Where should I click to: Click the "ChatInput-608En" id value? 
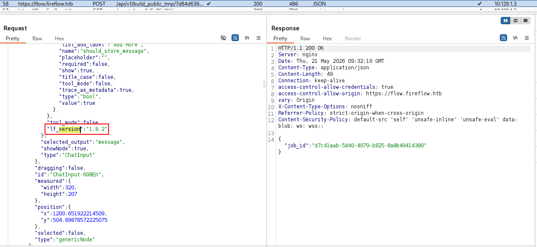[75, 175]
